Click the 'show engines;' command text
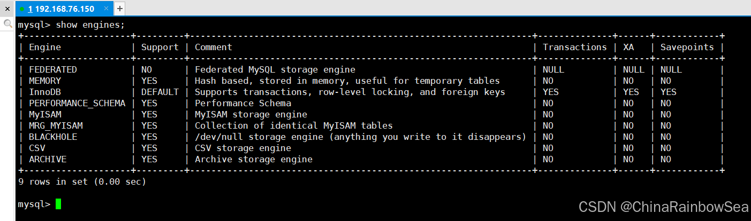The height and width of the screenshot is (221, 751). pyautogui.click(x=90, y=25)
